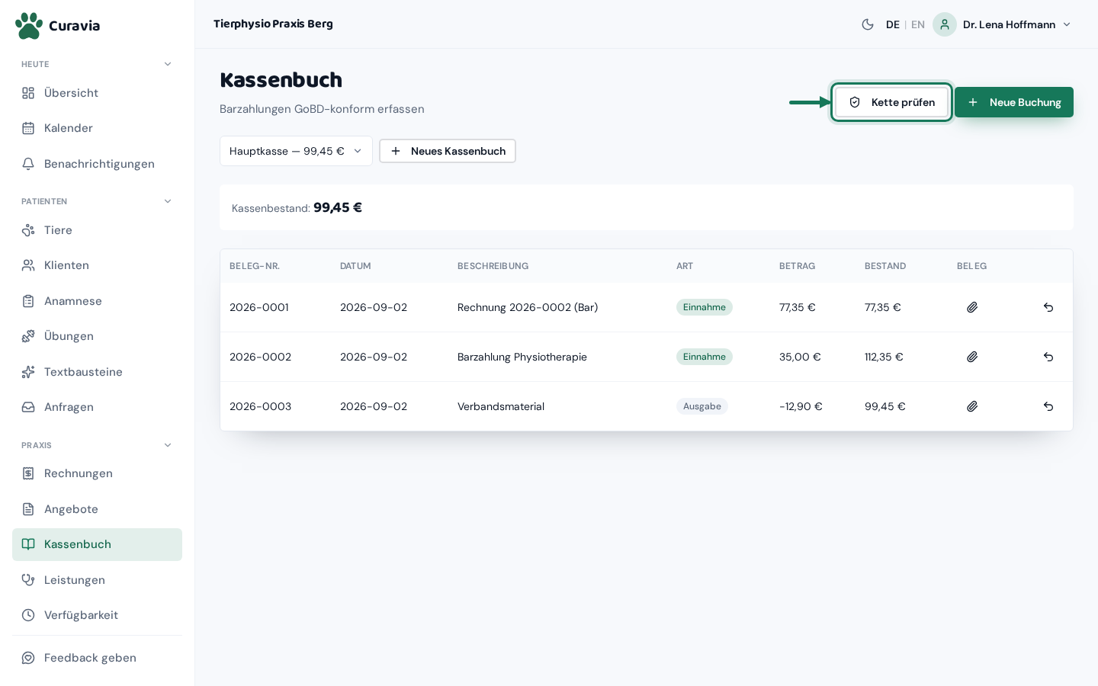
Task: Click the user avatar icon
Action: (945, 24)
